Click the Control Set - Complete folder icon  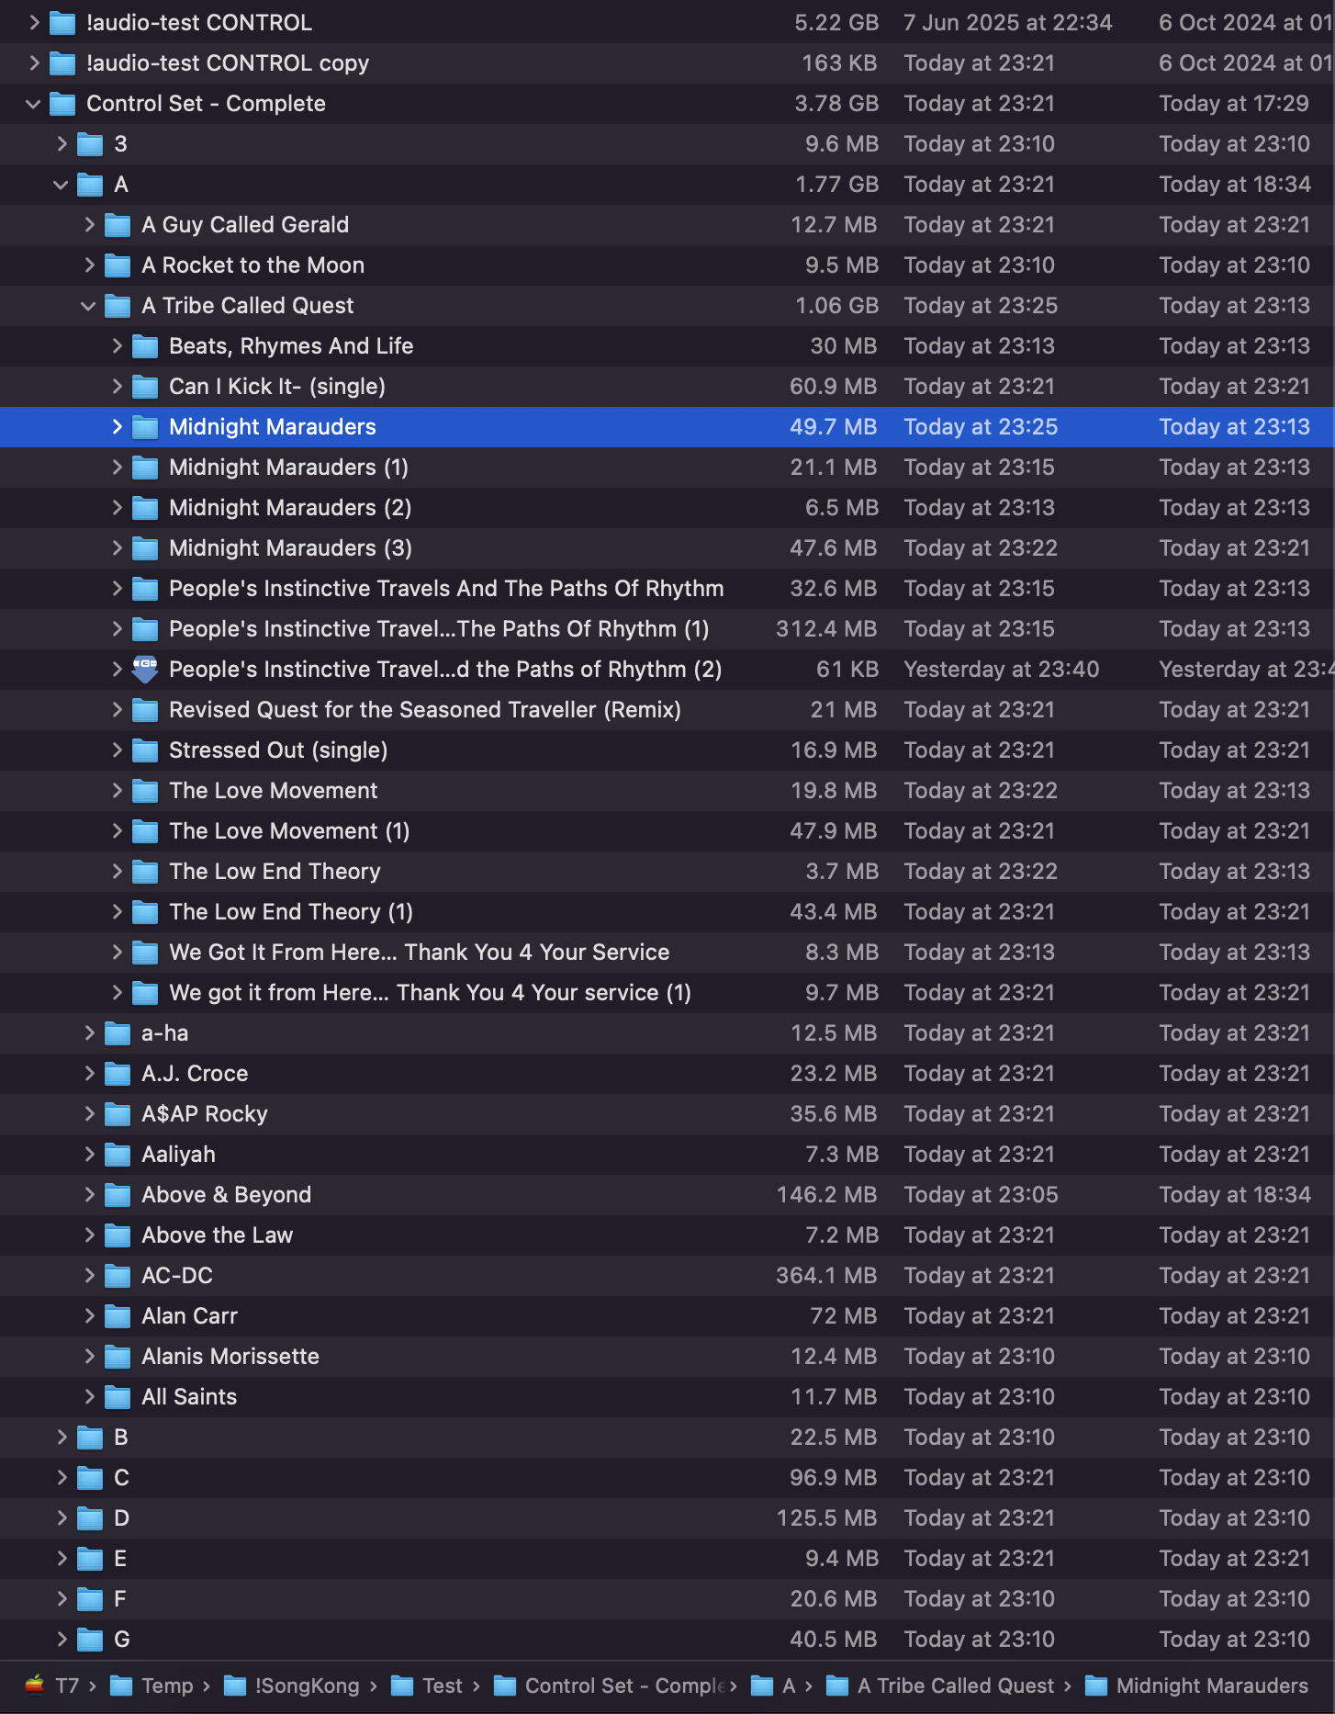click(x=62, y=104)
